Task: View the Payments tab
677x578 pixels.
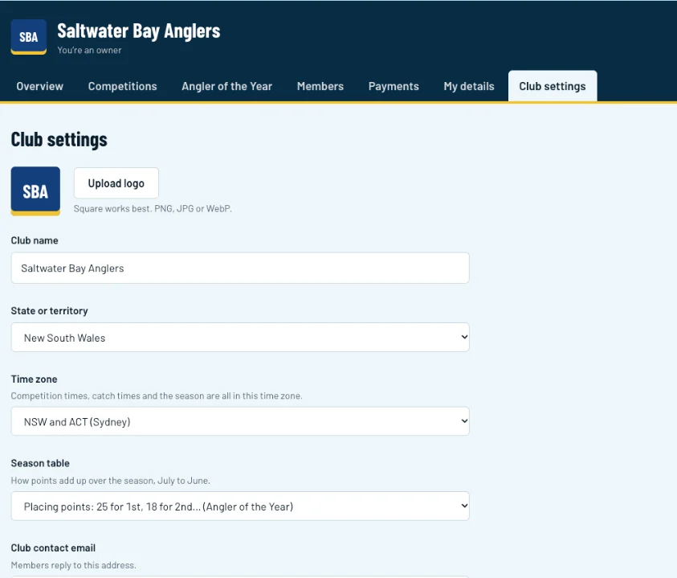Action: (x=394, y=86)
